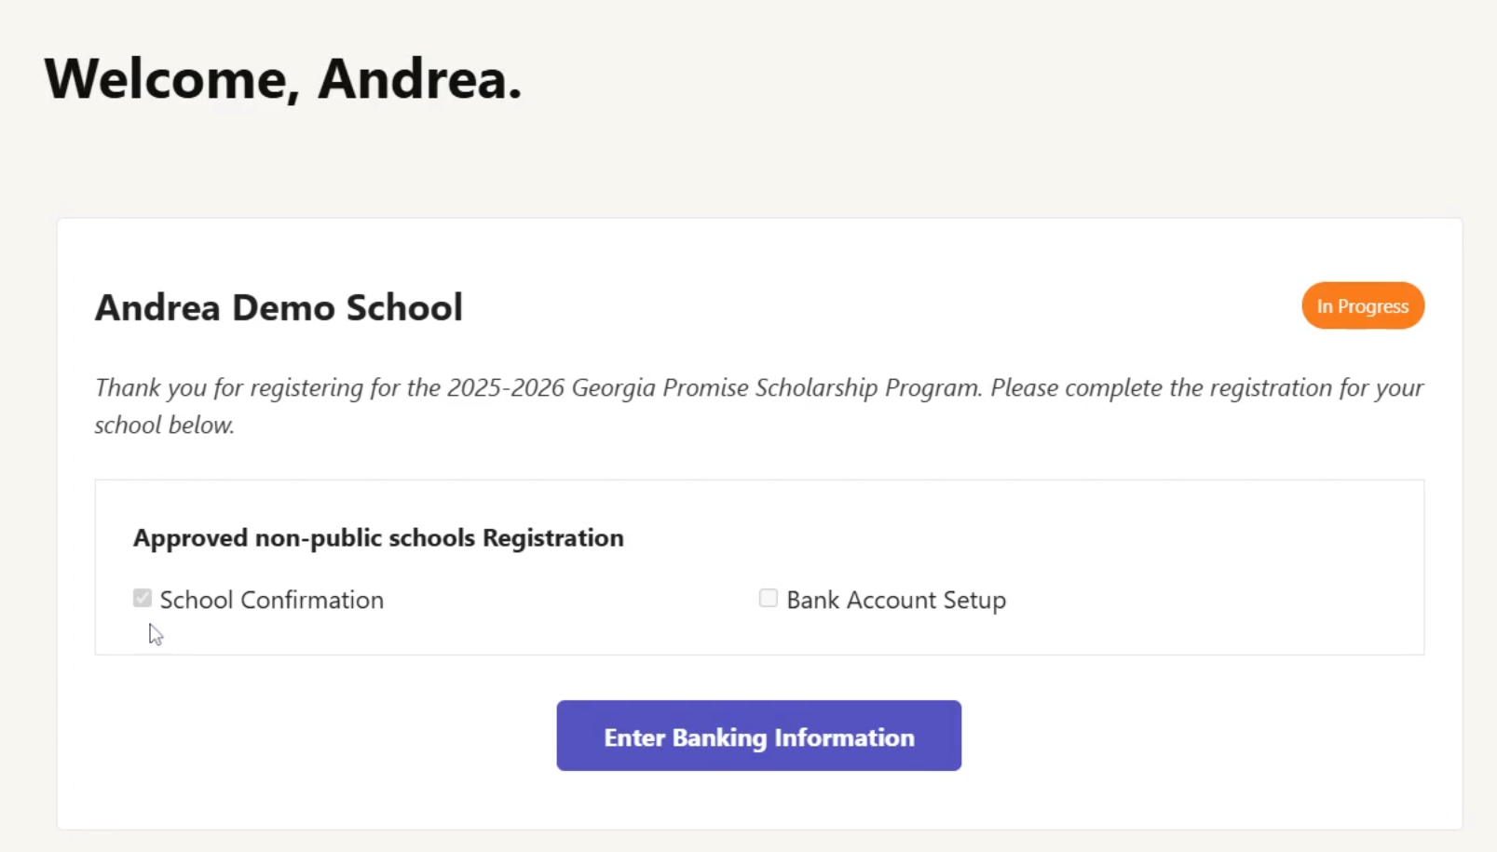
Task: Click the word "Demo" in the school title
Action: 284,307
